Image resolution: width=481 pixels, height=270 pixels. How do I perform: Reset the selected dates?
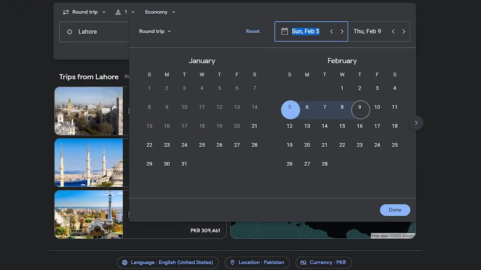[x=253, y=31]
